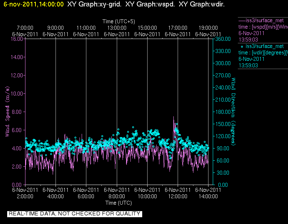Click the bottom axis label 8:00:00

click(x=117, y=196)
